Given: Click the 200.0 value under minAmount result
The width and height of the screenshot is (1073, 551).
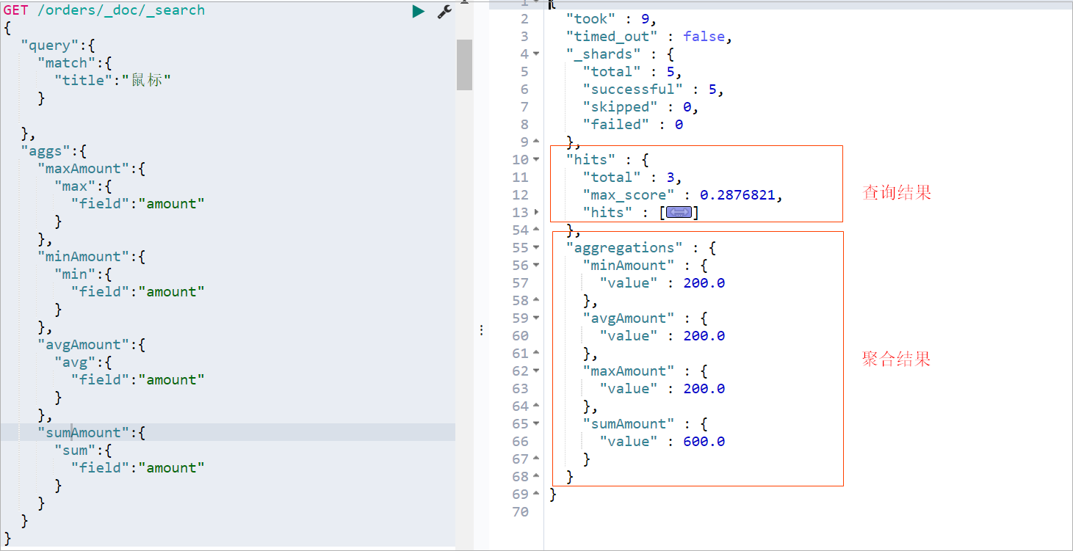Looking at the screenshot, I should [704, 282].
